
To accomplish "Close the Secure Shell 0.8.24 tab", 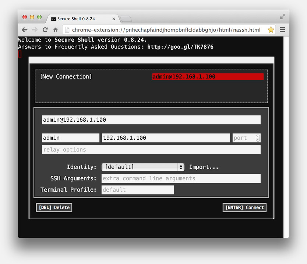I will pos(114,19).
